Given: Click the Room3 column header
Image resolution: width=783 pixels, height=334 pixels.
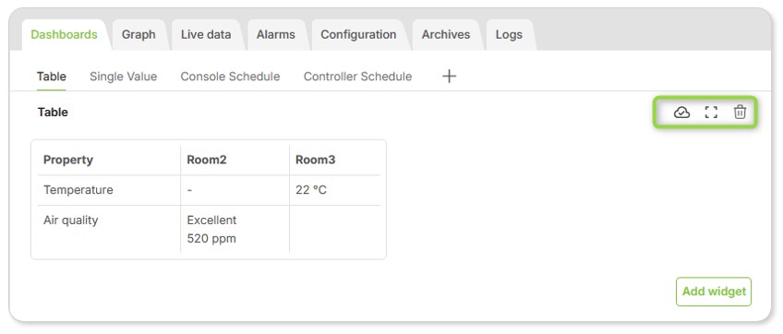Looking at the screenshot, I should [x=315, y=161].
